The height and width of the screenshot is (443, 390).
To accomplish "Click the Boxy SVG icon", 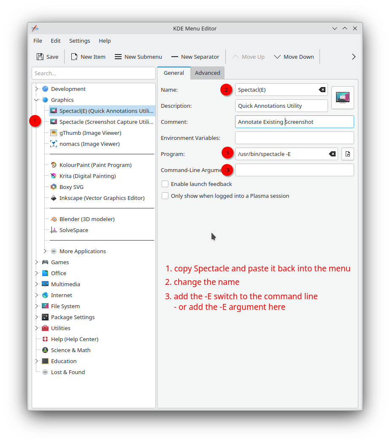I will (54, 187).
